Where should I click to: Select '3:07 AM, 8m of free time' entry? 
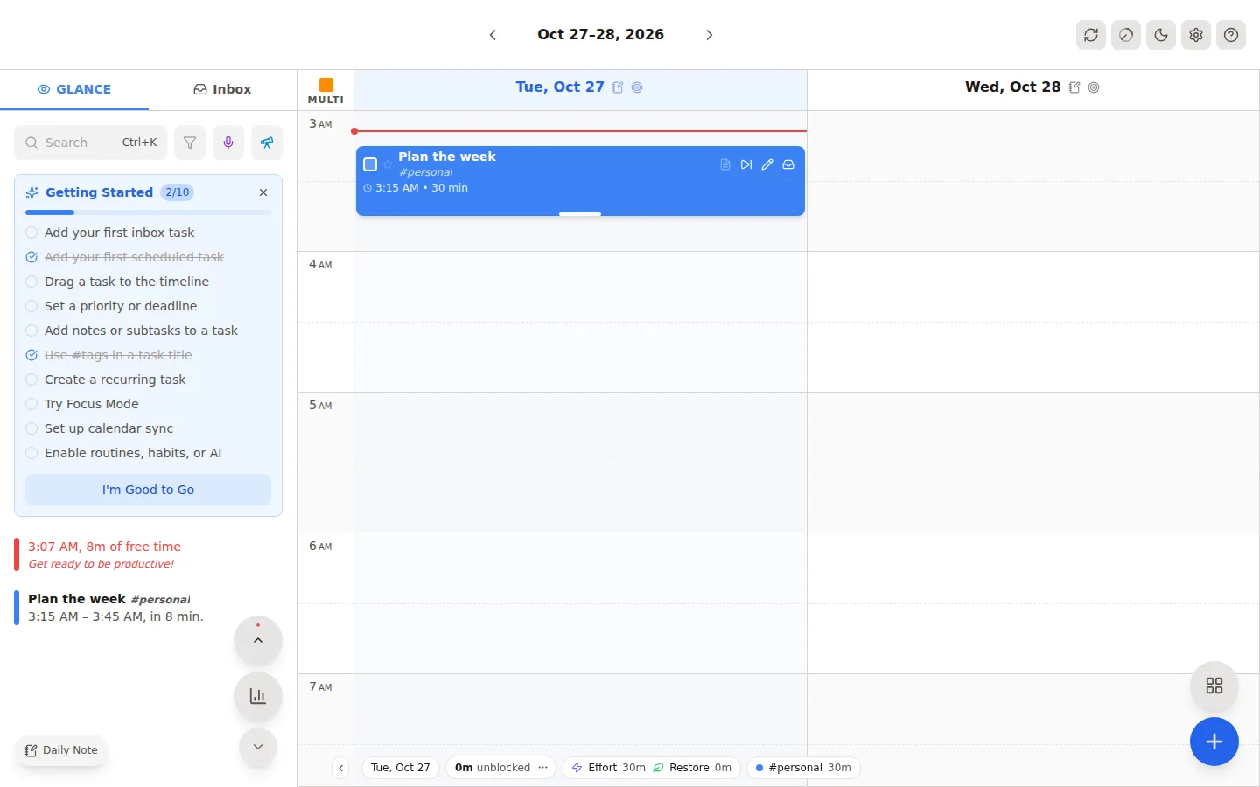click(148, 554)
